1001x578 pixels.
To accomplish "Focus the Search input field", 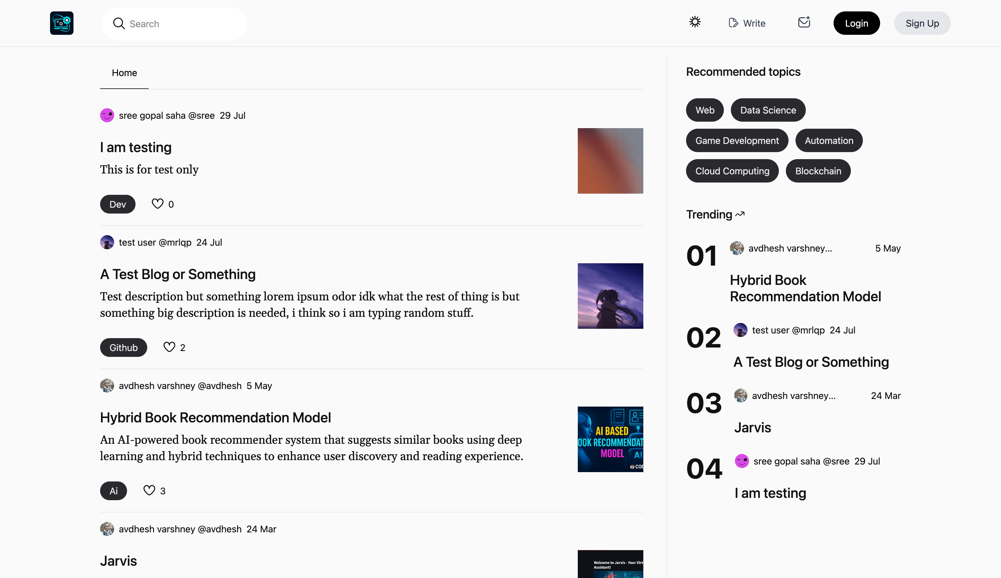I will pyautogui.click(x=183, y=24).
